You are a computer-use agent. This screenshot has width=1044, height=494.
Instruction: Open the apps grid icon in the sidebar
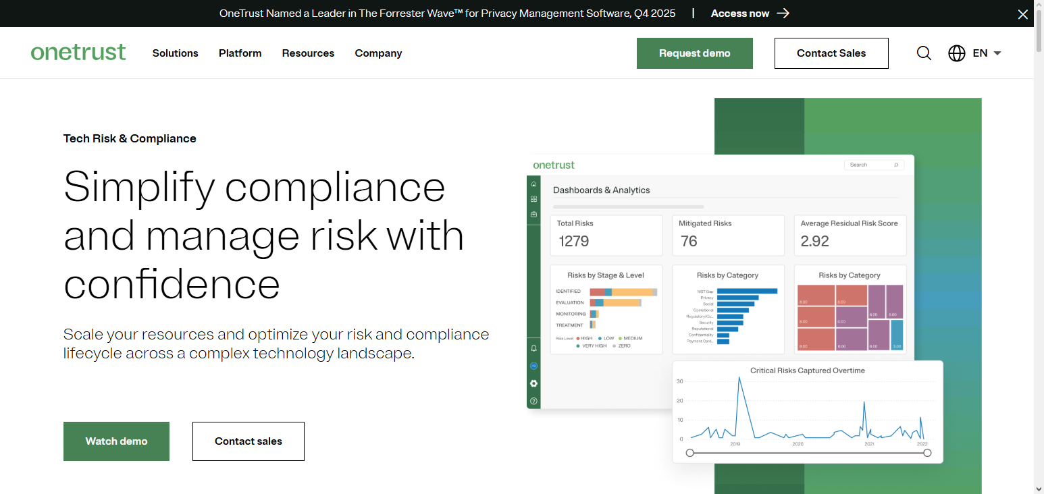point(533,199)
